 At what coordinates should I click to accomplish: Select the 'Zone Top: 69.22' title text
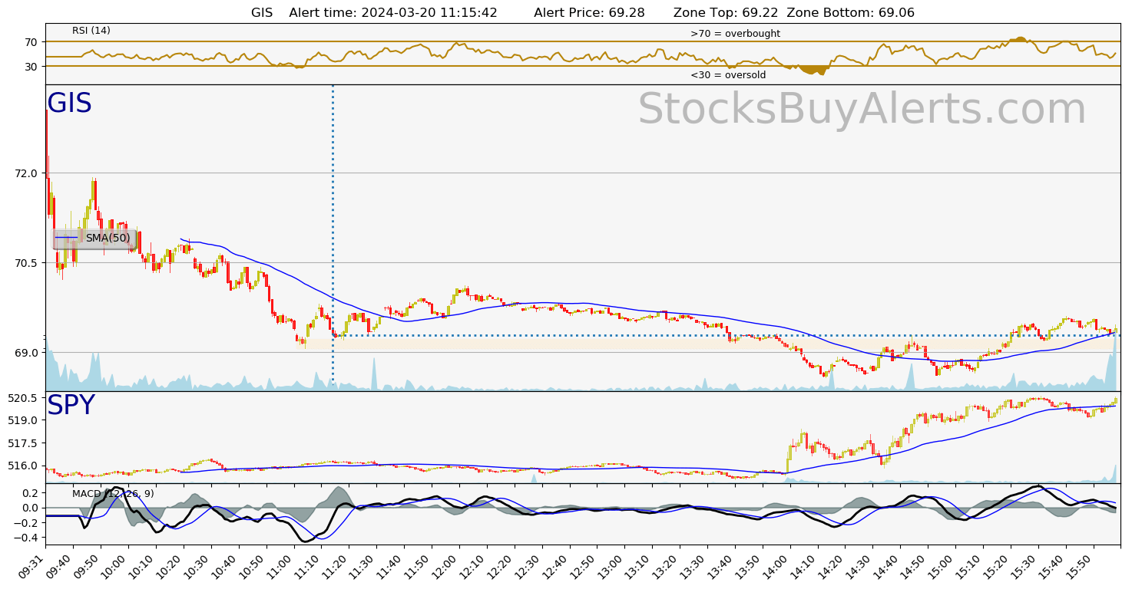point(725,13)
